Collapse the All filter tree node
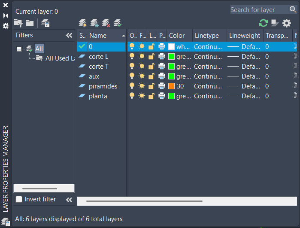Image resolution: width=300 pixels, height=228 pixels. click(19, 49)
